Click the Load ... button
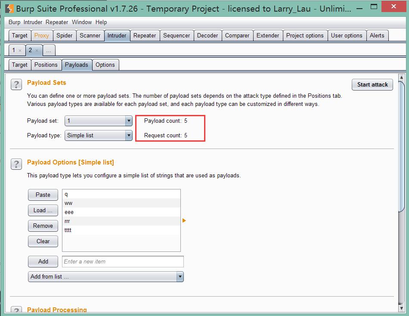409x316 pixels. click(43, 211)
